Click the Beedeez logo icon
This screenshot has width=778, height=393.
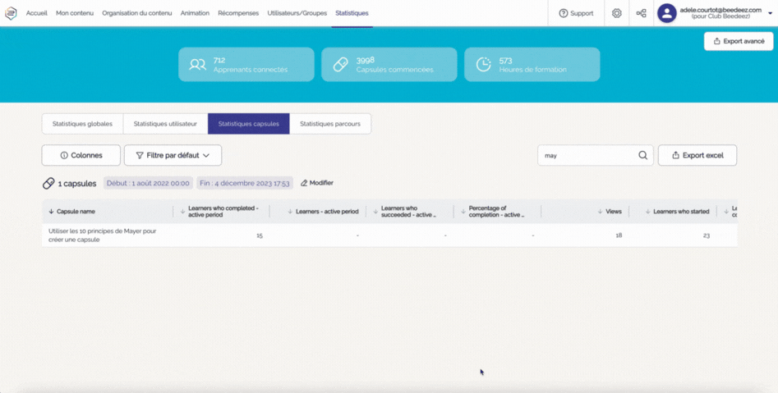point(12,13)
